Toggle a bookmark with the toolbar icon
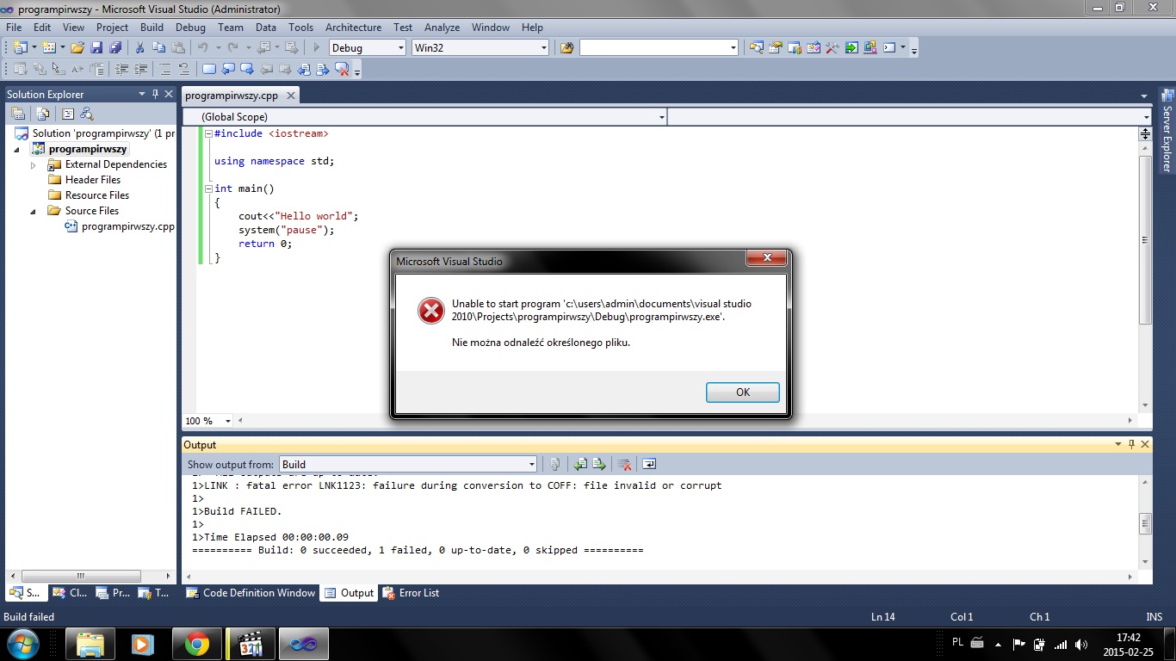This screenshot has height=661, width=1176. [x=209, y=69]
